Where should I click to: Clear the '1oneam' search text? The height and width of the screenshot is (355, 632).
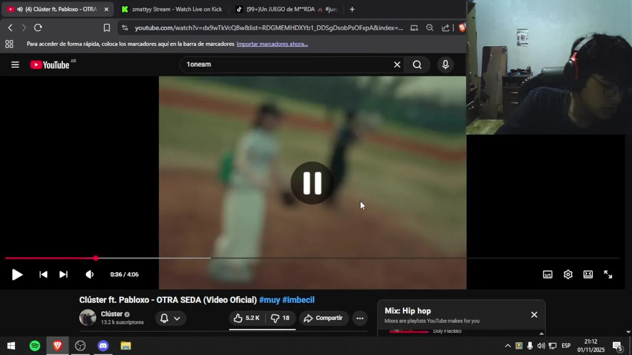397,65
